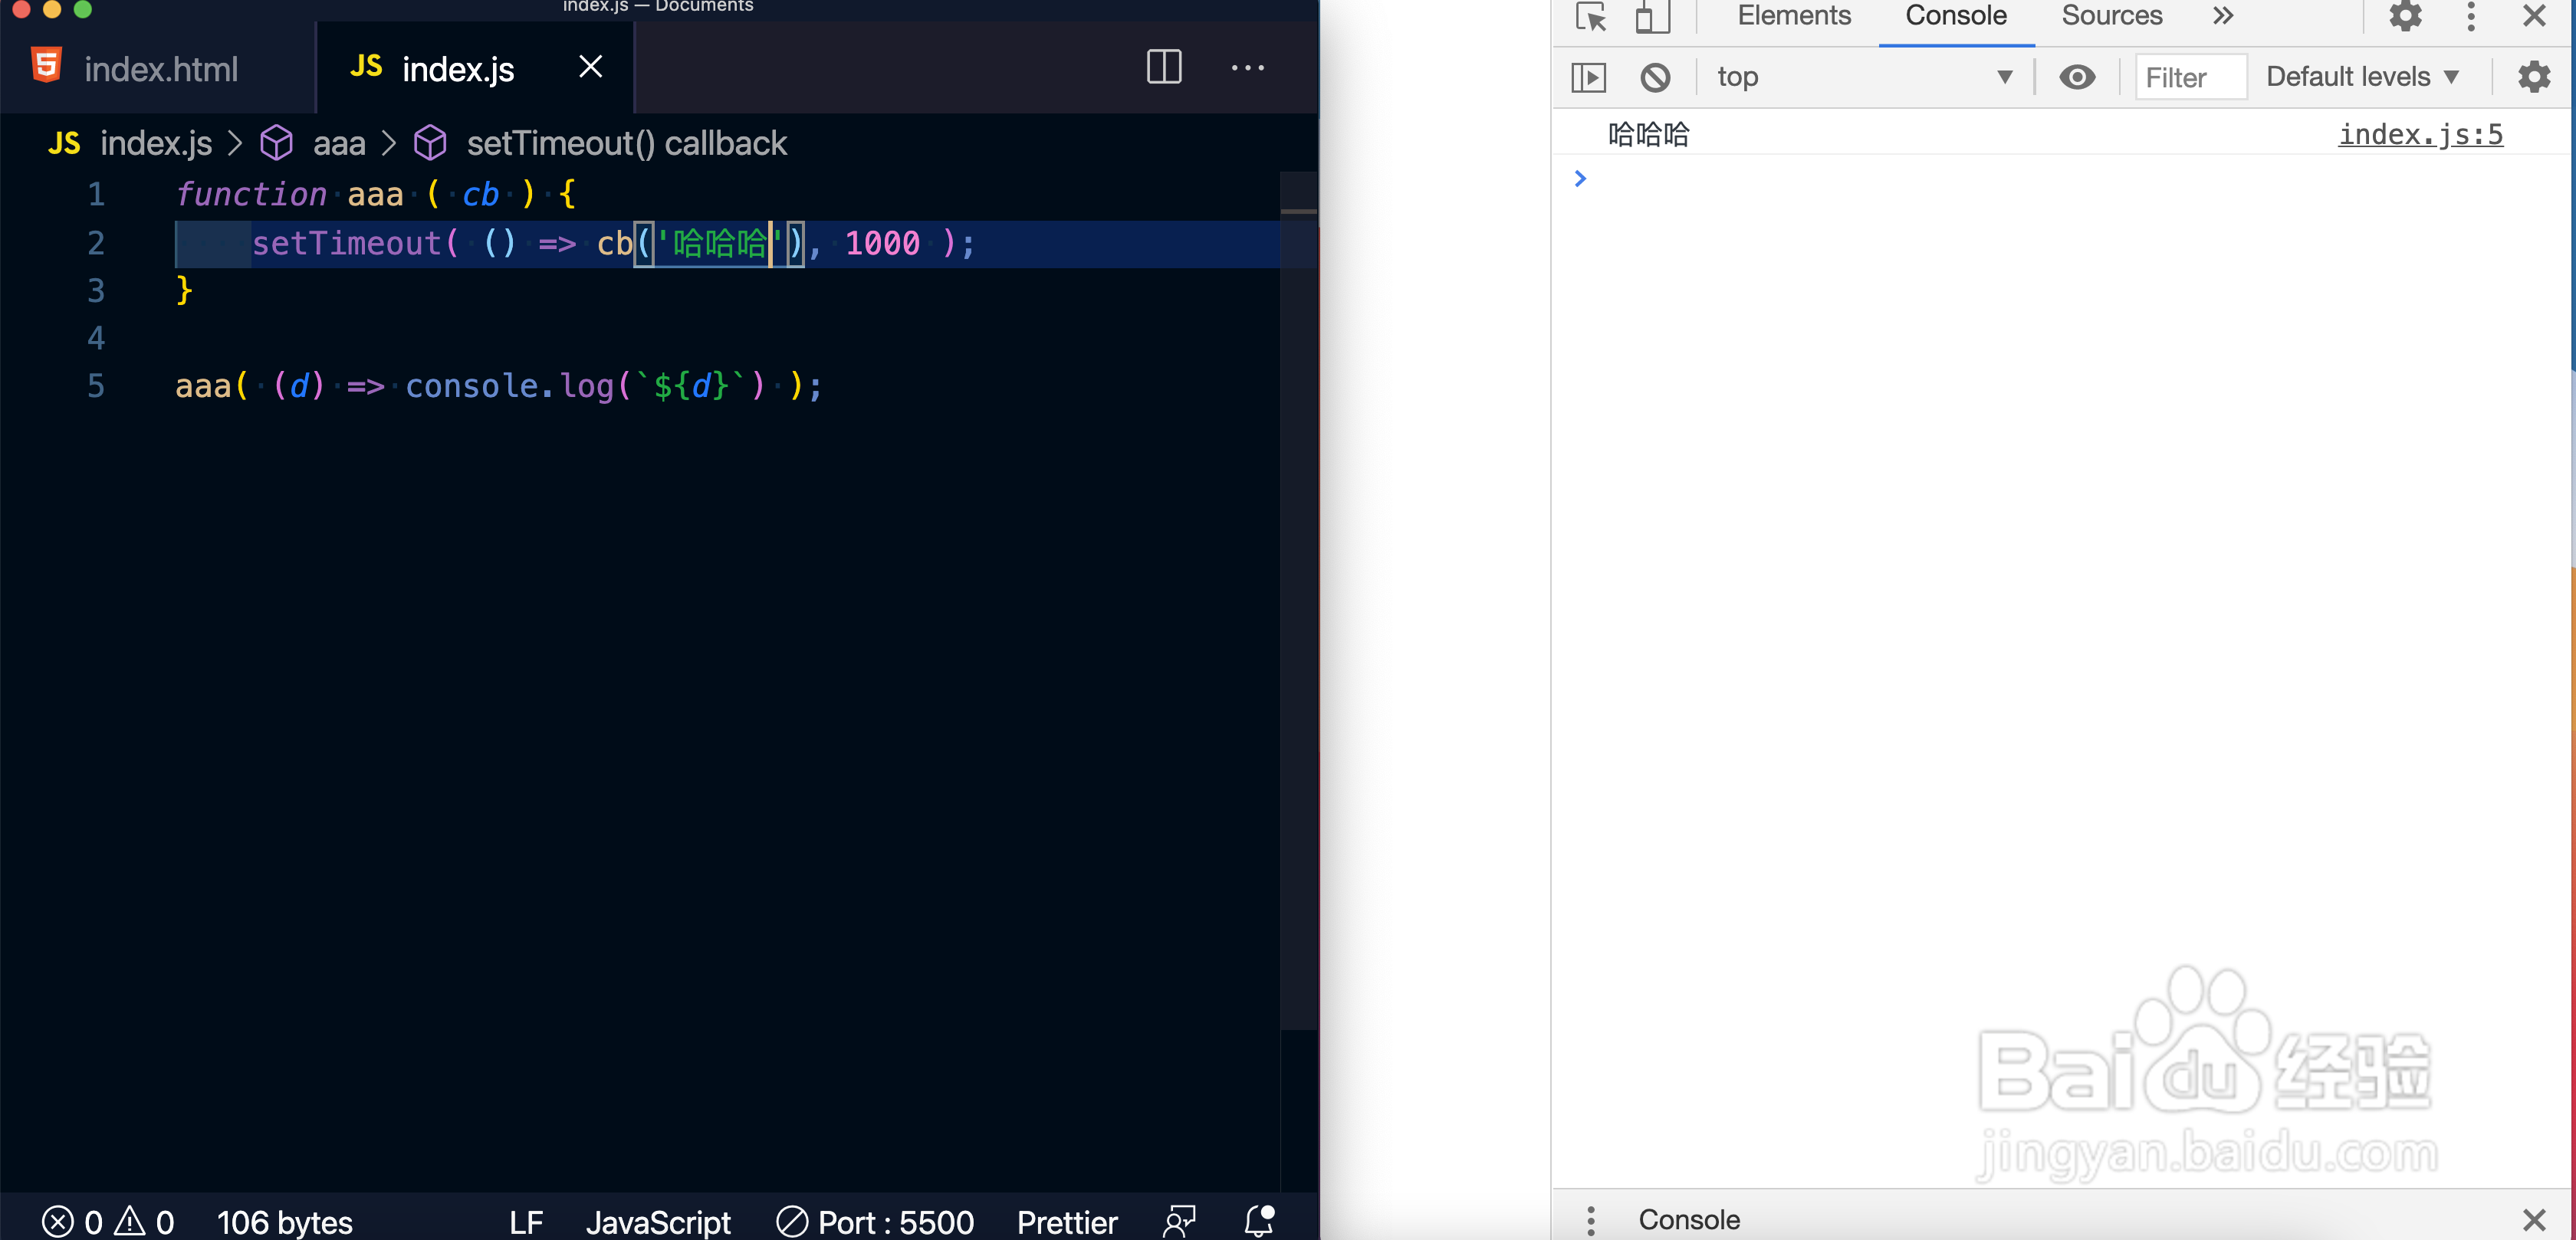The height and width of the screenshot is (1240, 2576).
Task: Click the editor minimap scrollbar
Action: [x=1298, y=600]
